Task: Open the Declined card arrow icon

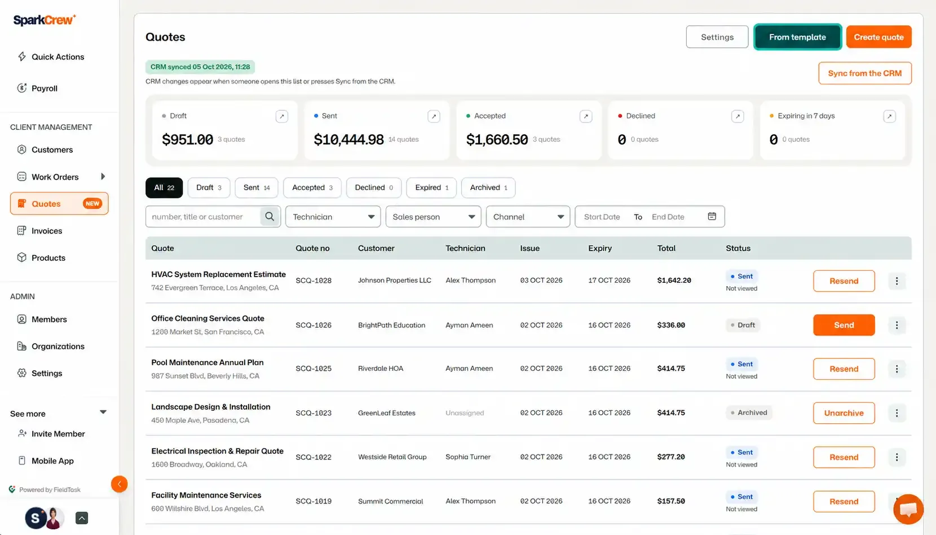Action: [x=738, y=116]
